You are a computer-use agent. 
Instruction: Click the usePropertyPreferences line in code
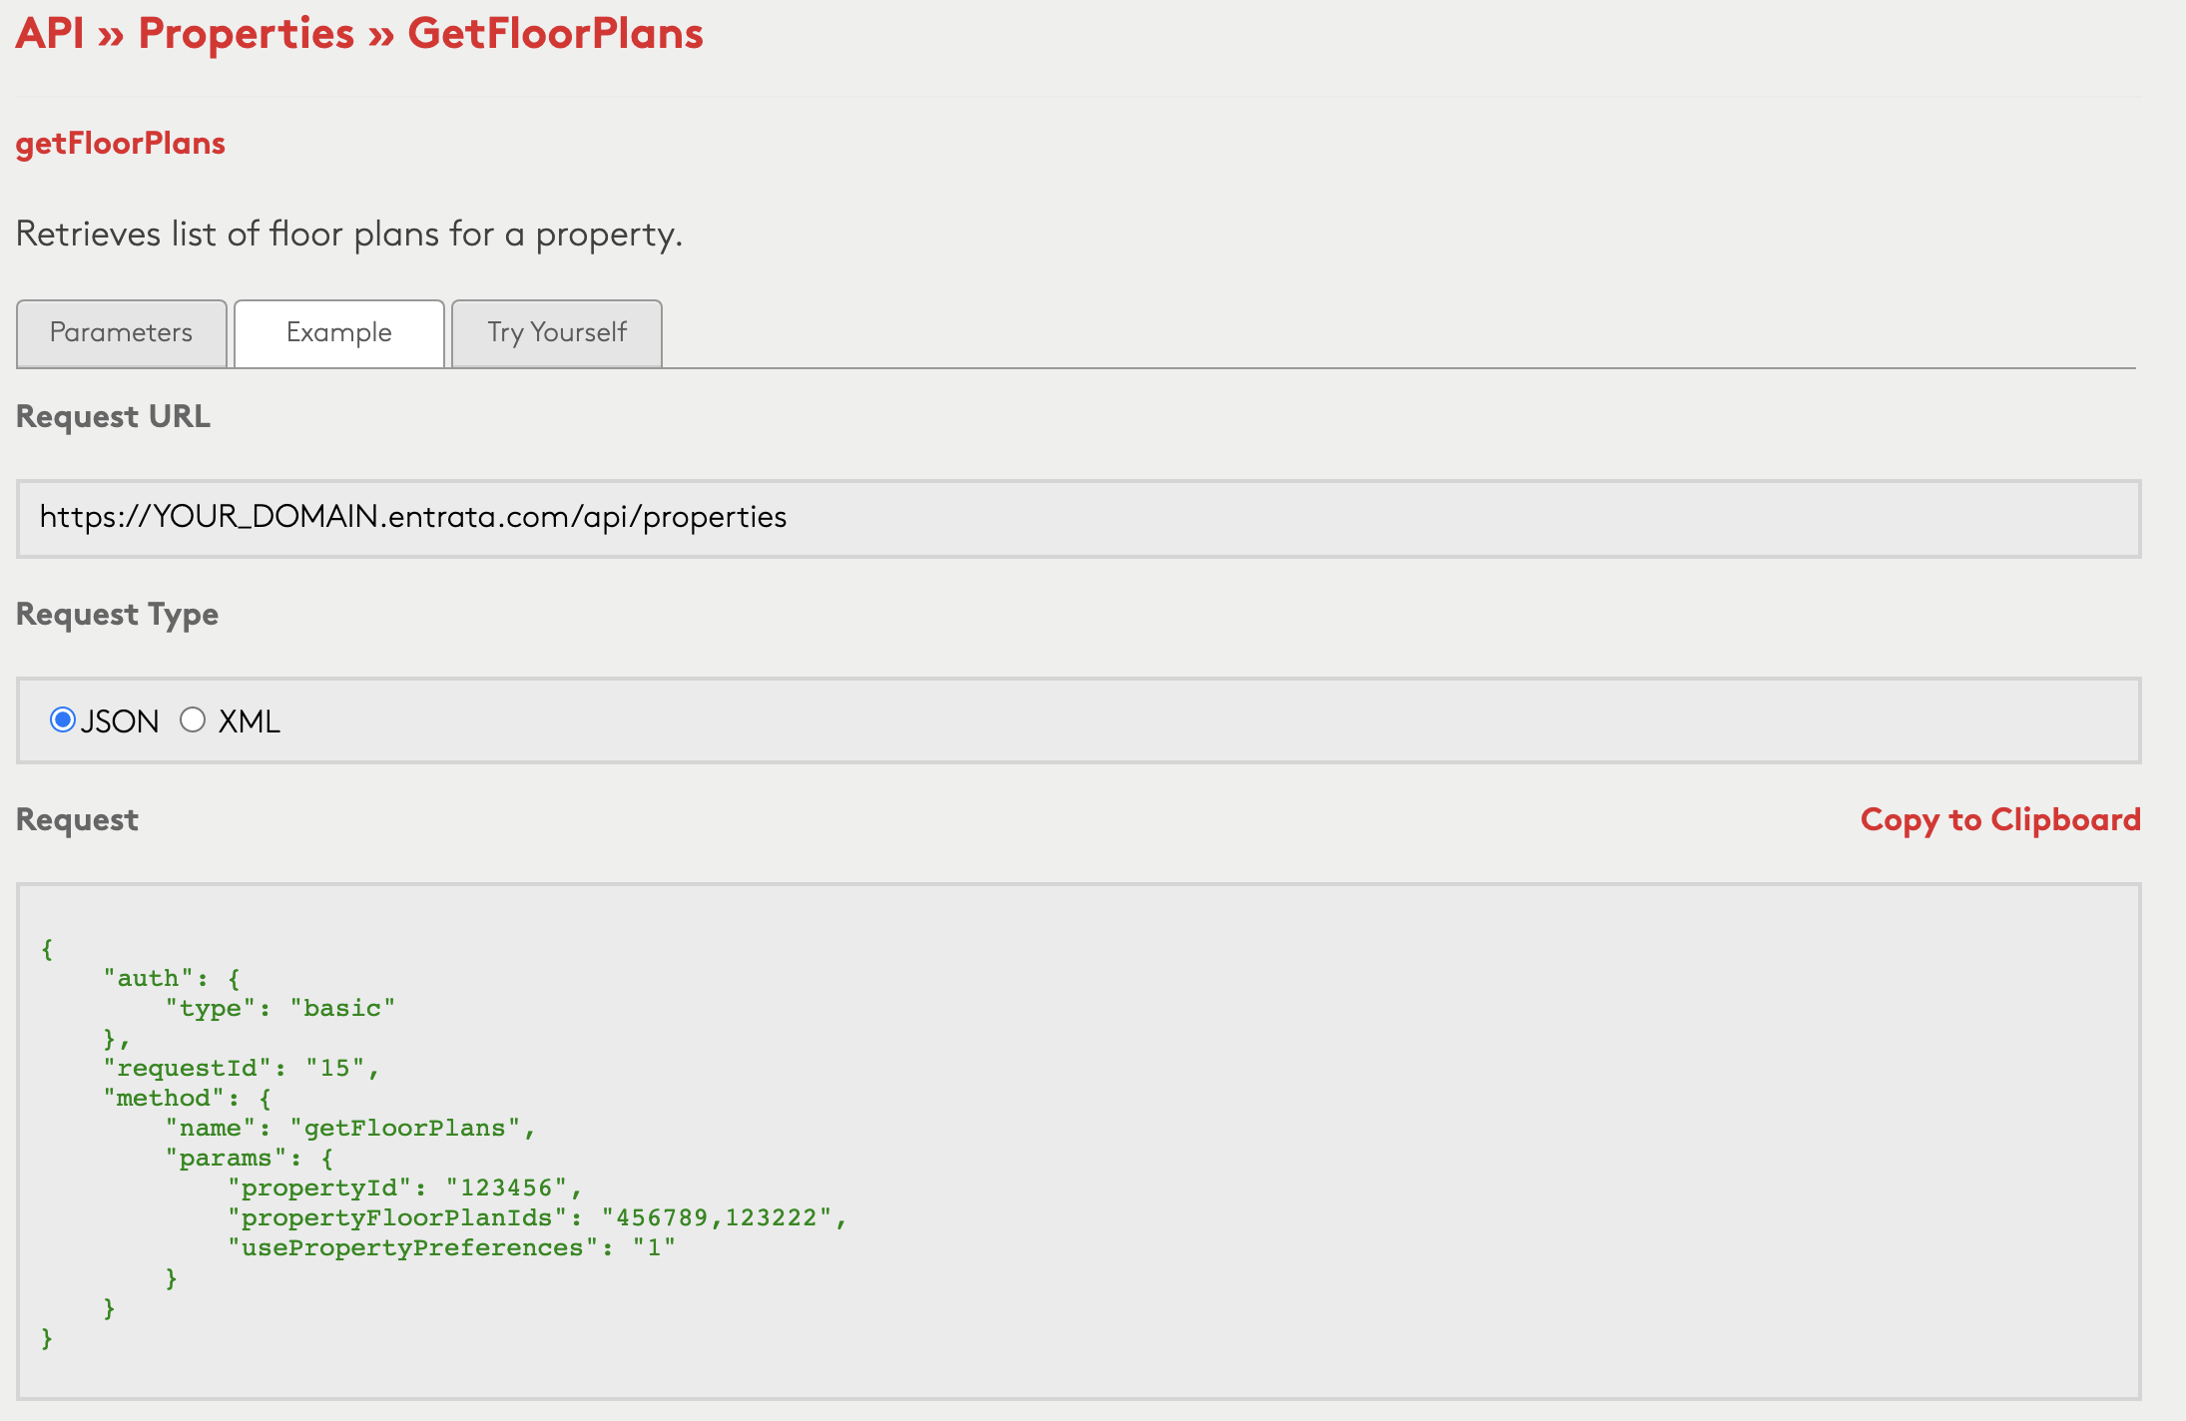pos(451,1247)
